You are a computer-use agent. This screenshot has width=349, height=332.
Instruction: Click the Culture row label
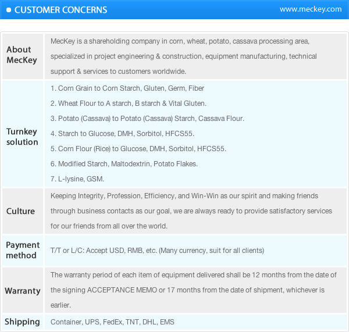pyautogui.click(x=20, y=211)
